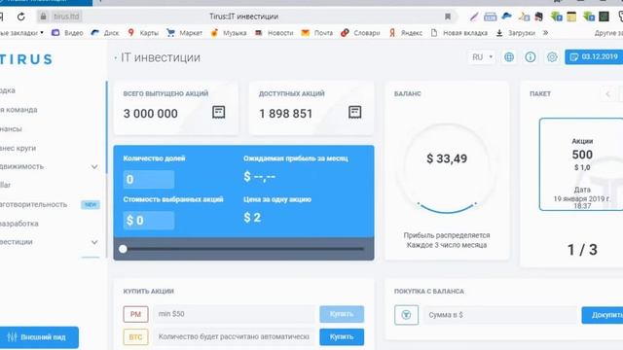Click the min $50 amount field

(234, 314)
